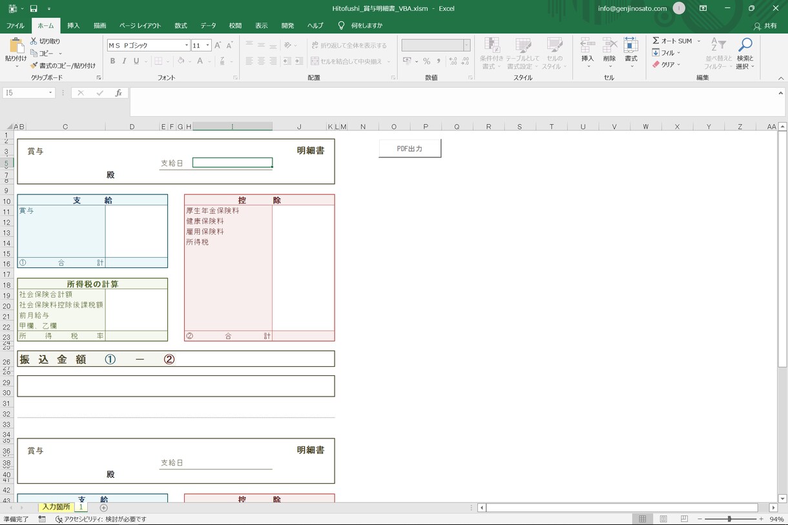Expand the Name Box dropdown arrow
788x525 pixels.
tap(50, 93)
